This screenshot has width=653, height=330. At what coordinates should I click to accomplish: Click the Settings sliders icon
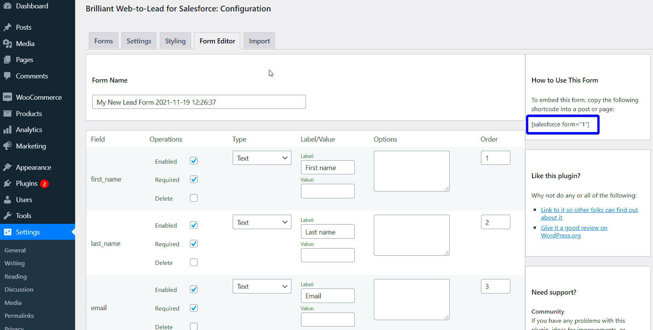pos(7,232)
